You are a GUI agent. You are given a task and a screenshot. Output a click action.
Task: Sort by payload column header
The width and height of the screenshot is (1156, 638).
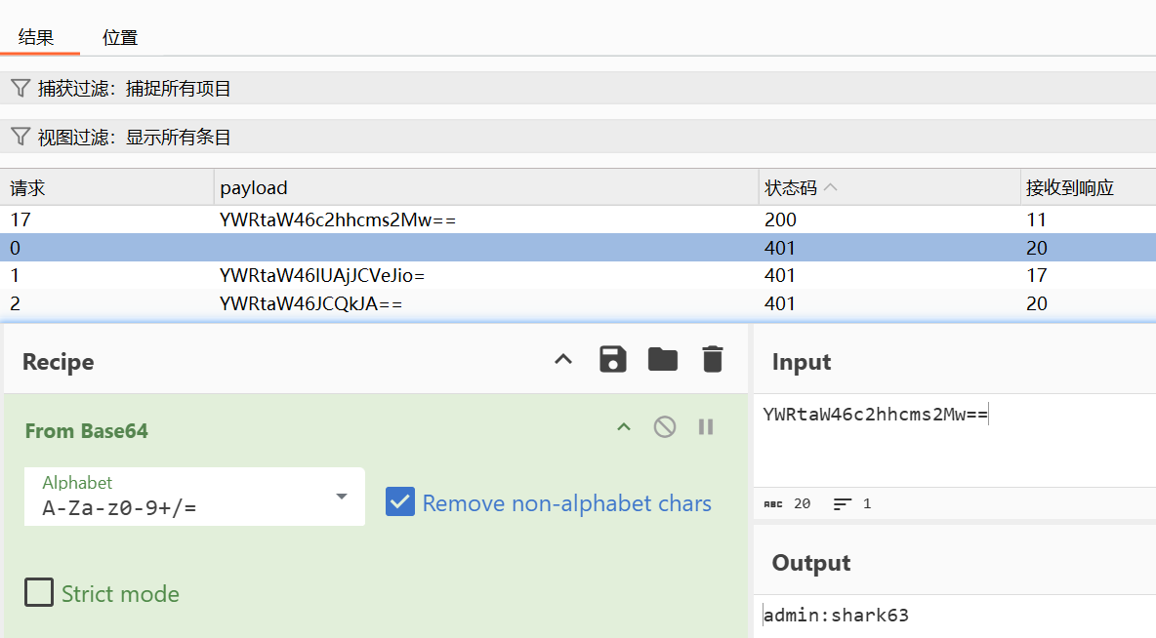pyautogui.click(x=254, y=187)
